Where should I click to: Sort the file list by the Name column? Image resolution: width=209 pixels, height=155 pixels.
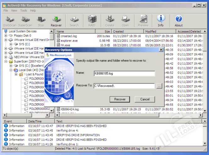[75, 32]
